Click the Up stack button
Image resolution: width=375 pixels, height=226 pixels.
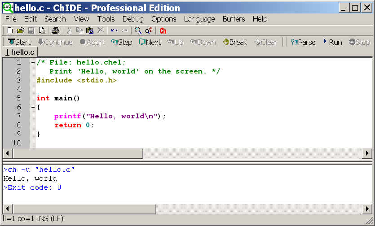point(176,42)
